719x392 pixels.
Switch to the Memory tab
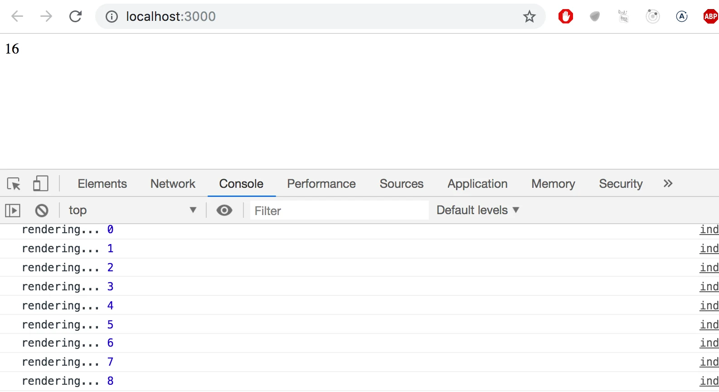click(554, 184)
